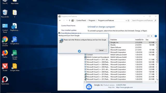166x93 pixels.
Task: Select Microsoft Visual C++ 2015 Redistributable row
Action: 120,77
